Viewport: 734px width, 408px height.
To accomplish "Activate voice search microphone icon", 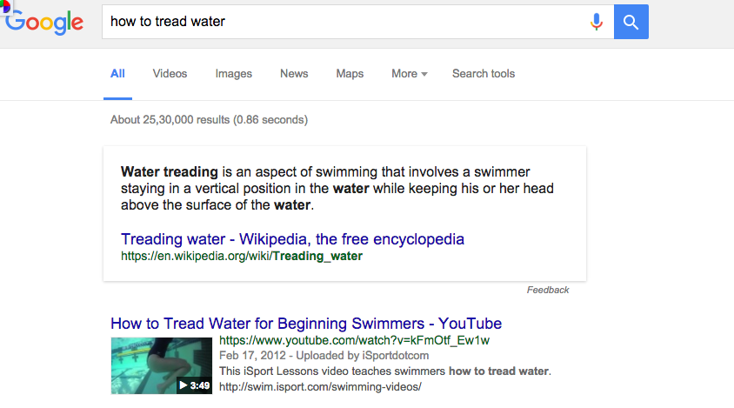I will tap(597, 22).
